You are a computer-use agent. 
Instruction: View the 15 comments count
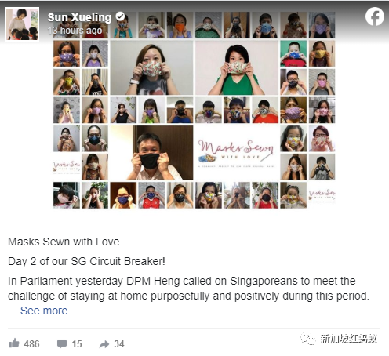tap(77, 343)
